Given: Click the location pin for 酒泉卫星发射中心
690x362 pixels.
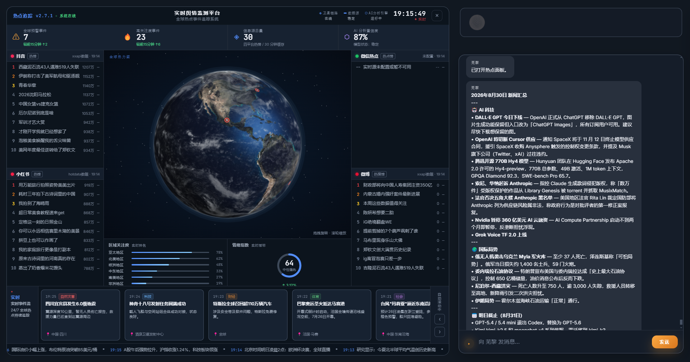Looking at the screenshot, I should click(132, 334).
